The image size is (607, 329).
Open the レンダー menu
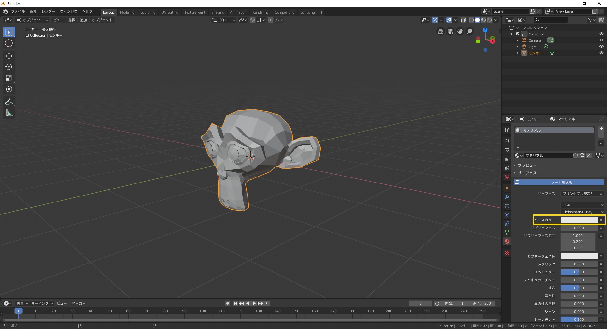pyautogui.click(x=48, y=11)
